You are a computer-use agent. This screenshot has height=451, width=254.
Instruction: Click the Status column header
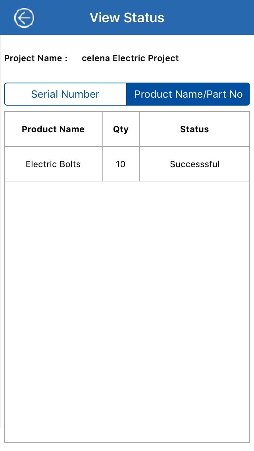coord(194,129)
